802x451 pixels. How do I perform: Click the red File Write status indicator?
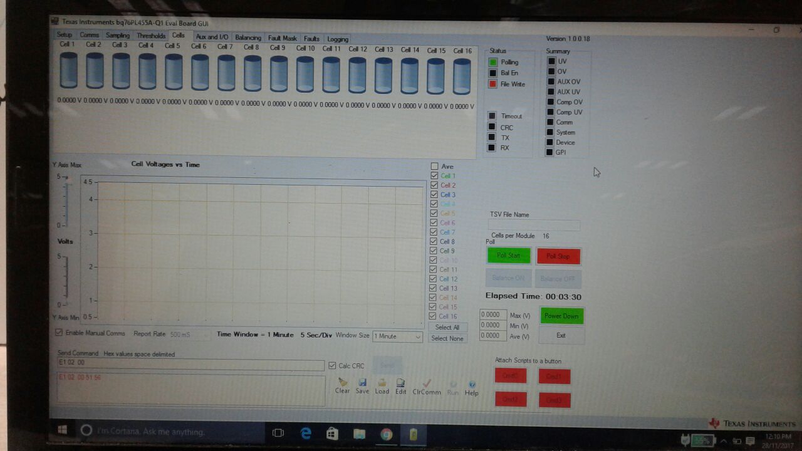pyautogui.click(x=493, y=84)
